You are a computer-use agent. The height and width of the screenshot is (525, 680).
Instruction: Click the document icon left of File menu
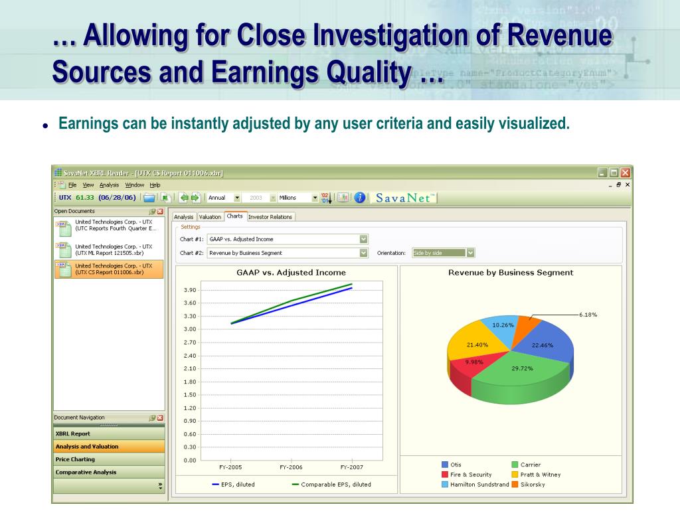61,185
